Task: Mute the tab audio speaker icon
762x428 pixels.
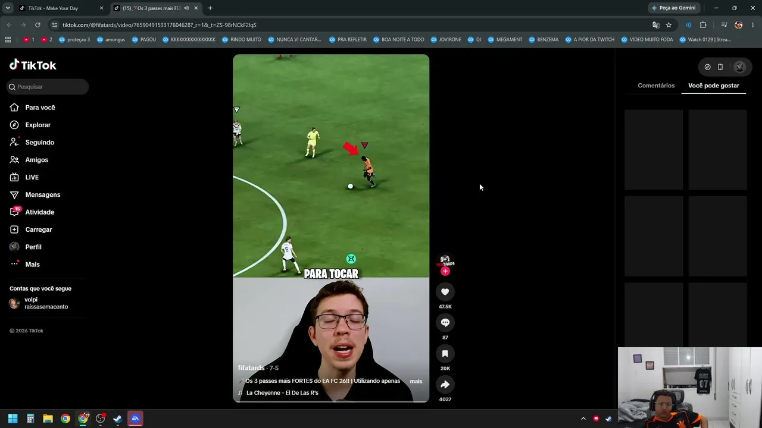Action: click(186, 8)
